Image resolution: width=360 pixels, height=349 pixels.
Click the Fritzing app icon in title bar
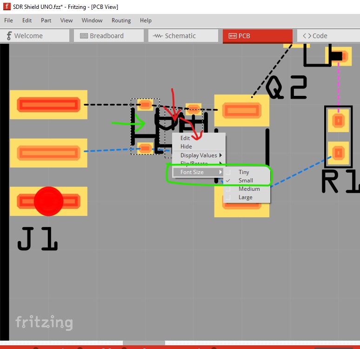(x=7, y=7)
